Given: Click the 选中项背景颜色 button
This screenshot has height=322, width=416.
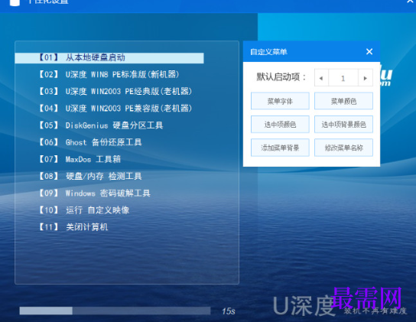Looking at the screenshot, I should (x=343, y=124).
